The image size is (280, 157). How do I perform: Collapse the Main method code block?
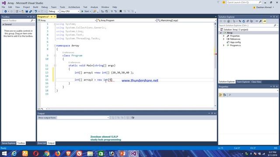(55, 65)
